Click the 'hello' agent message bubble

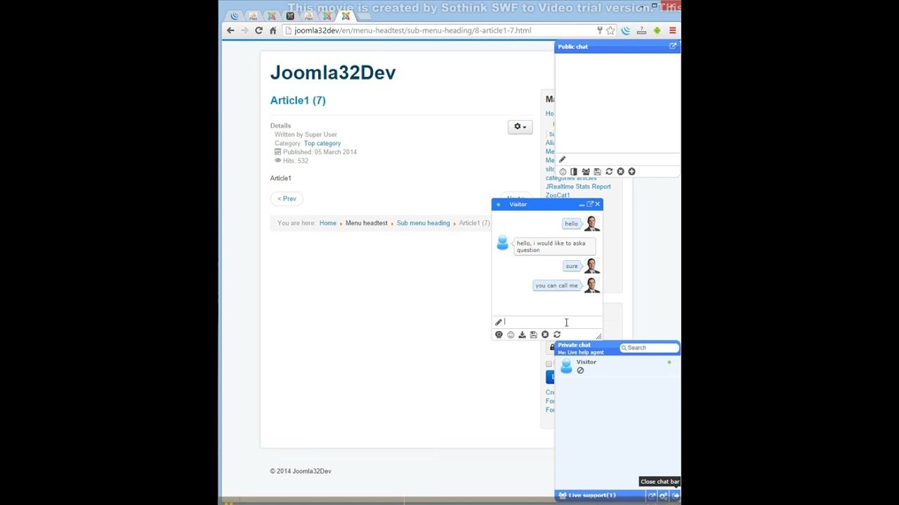click(572, 224)
